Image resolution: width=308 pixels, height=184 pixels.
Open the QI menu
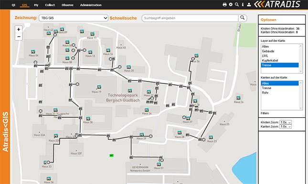[13, 5]
